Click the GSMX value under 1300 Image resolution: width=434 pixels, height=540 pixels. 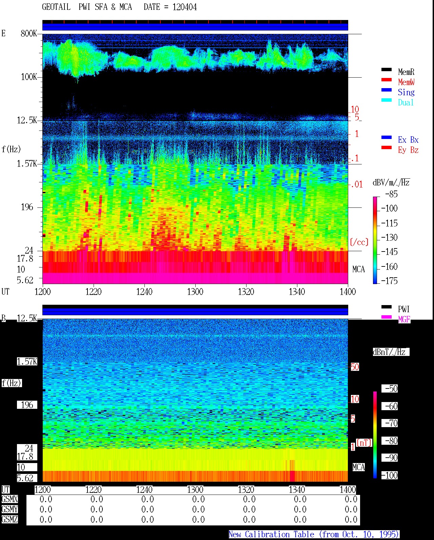pos(198,499)
